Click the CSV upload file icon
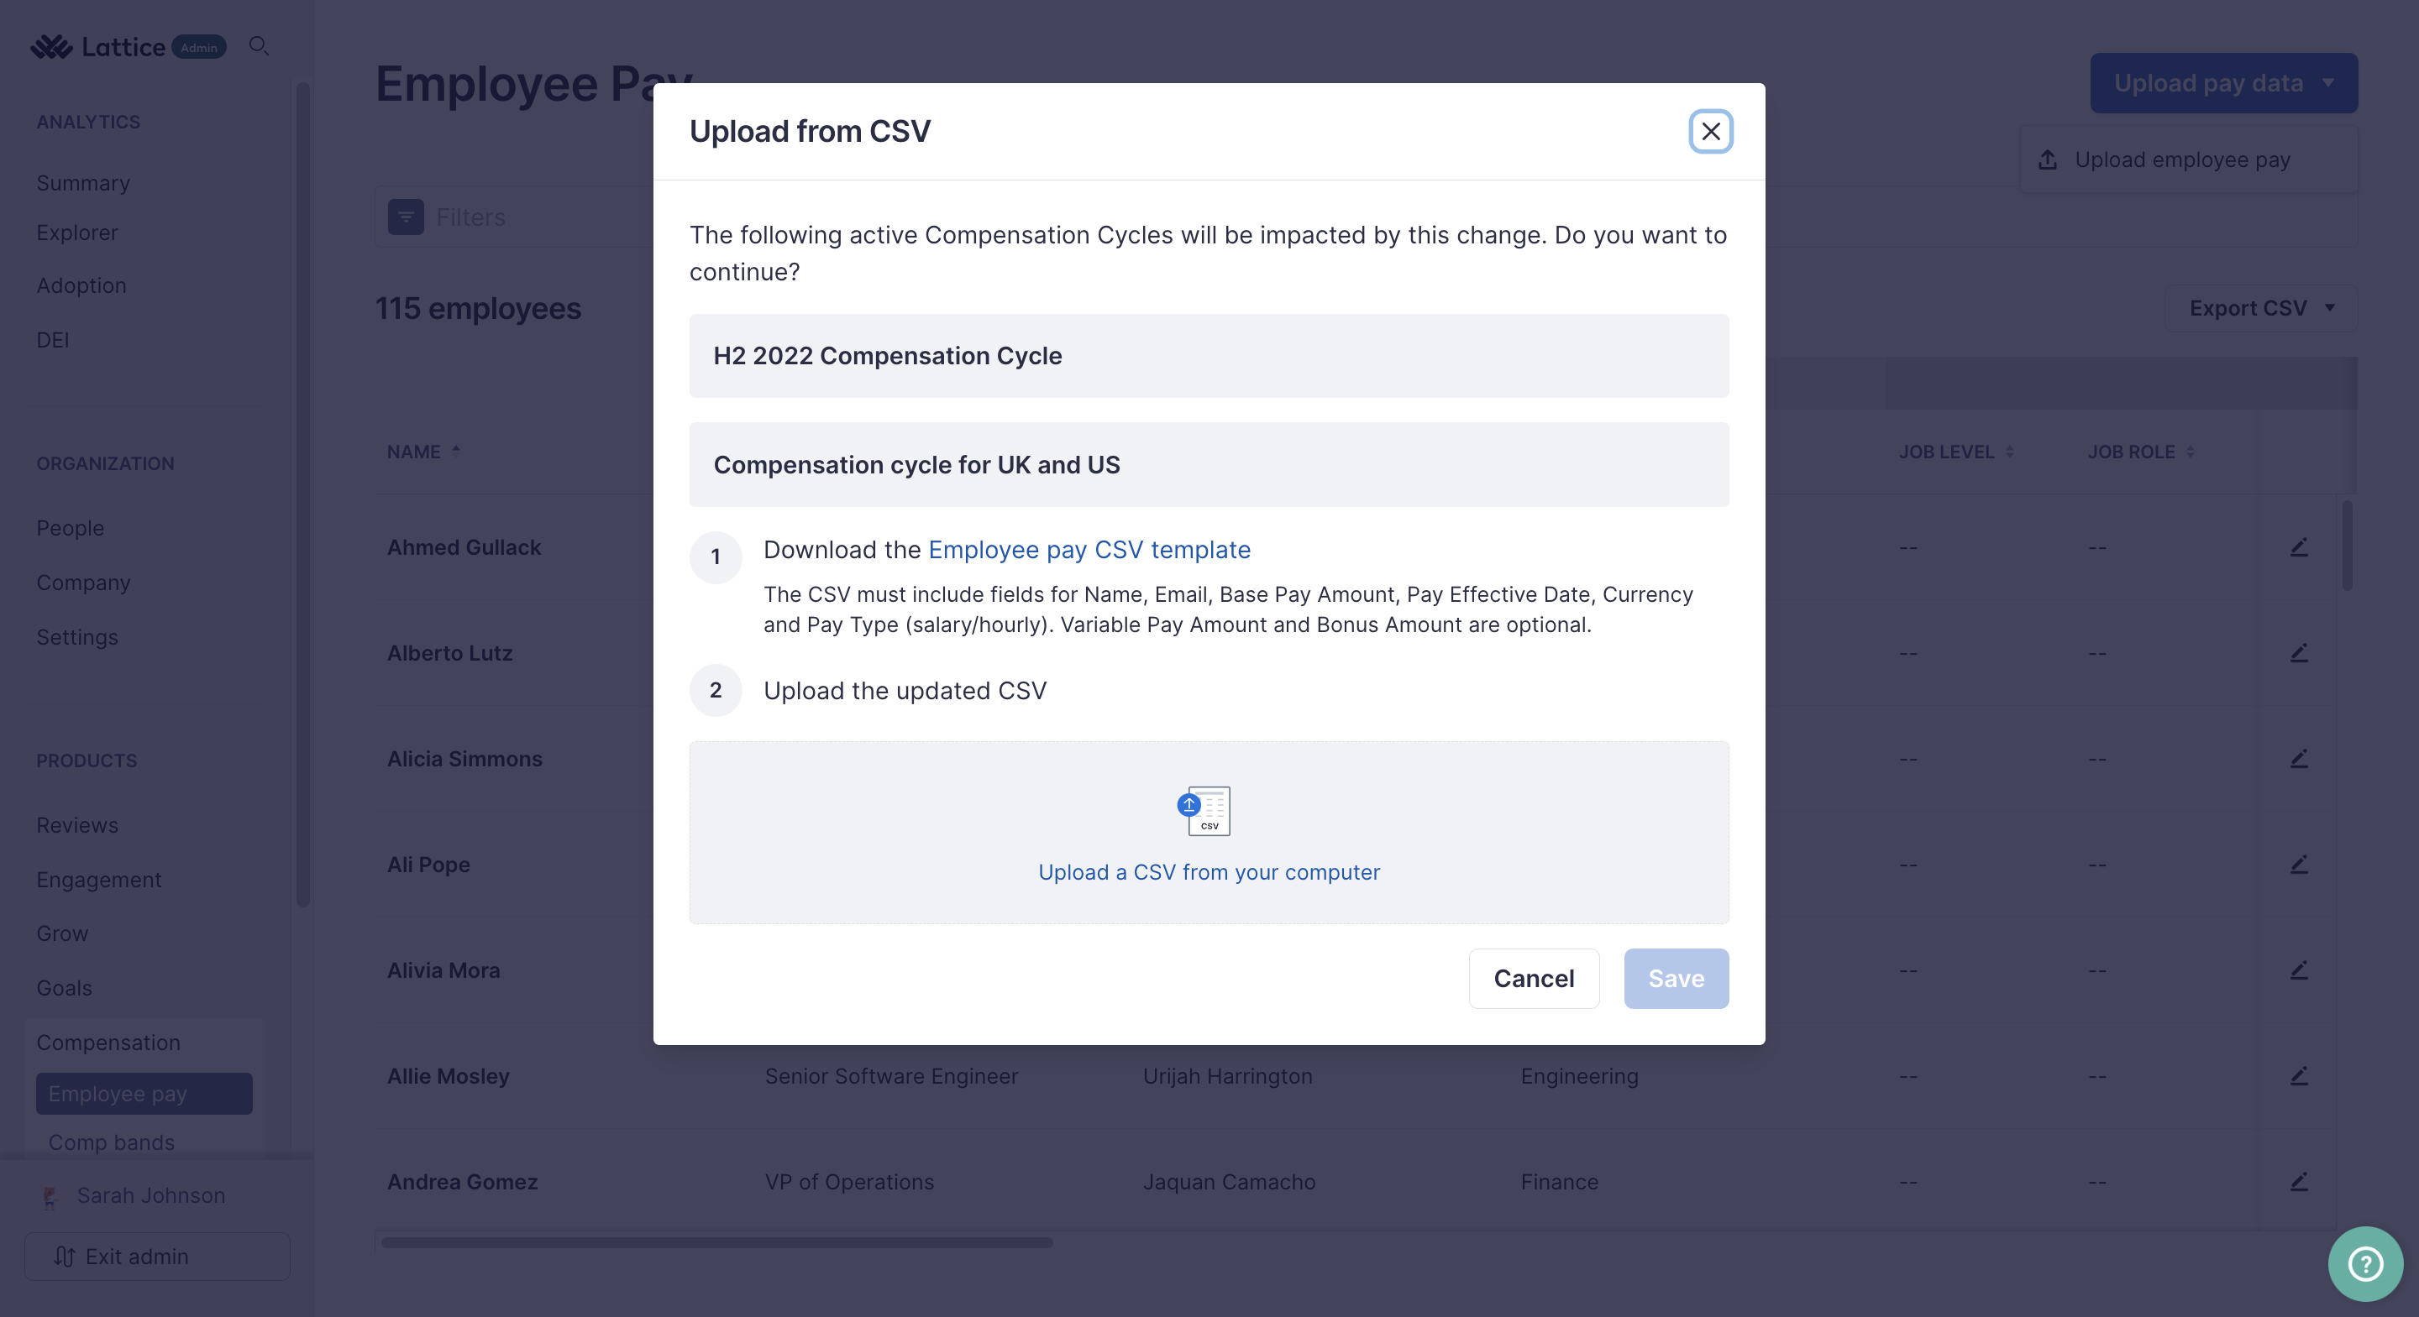The height and width of the screenshot is (1317, 2419). pyautogui.click(x=1204, y=810)
